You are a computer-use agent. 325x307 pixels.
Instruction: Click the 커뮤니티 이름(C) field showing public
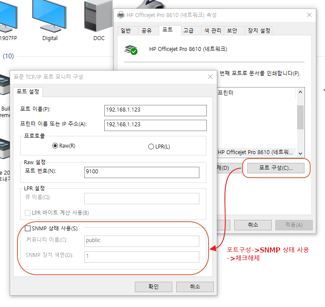pos(142,241)
